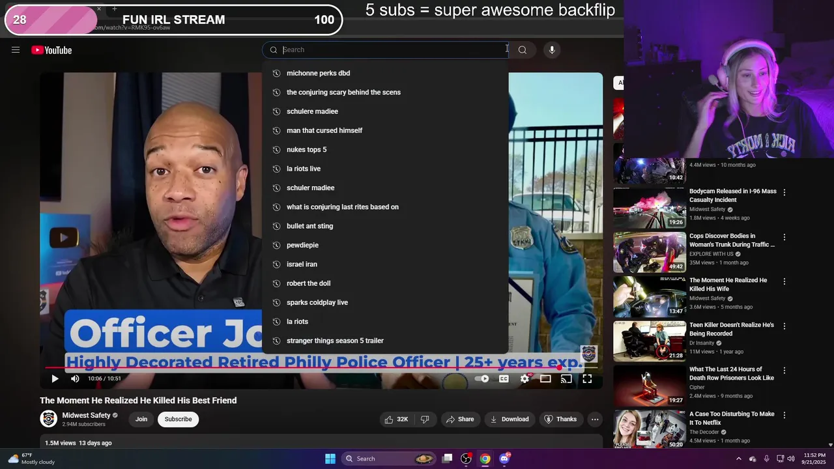The height and width of the screenshot is (469, 834).
Task: Click history icon beside "pewdiepie"
Action: [x=276, y=245]
